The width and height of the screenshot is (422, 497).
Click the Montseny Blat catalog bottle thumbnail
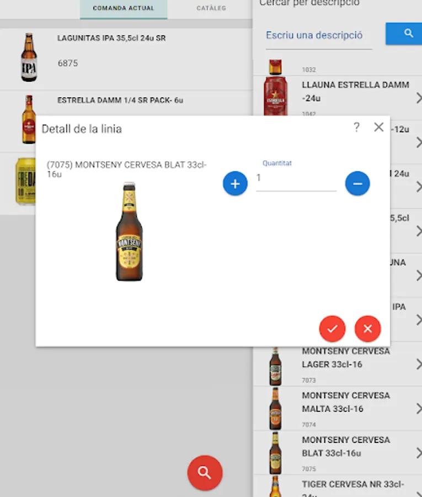275,453
